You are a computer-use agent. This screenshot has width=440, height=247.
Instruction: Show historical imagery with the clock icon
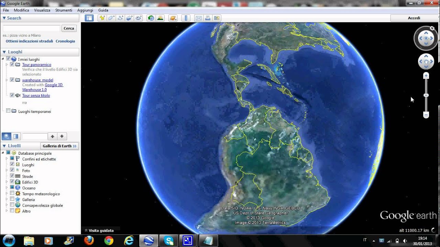point(151,18)
